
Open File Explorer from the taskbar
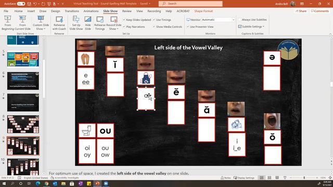(x=63, y=183)
